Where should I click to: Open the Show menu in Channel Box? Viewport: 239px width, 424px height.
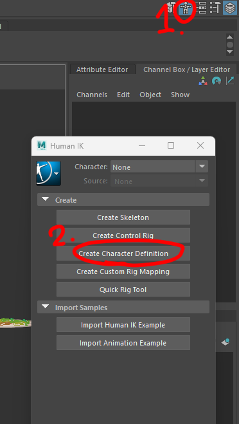[180, 95]
